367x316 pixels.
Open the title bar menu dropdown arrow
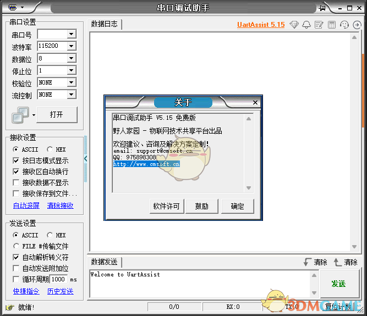pyautogui.click(x=22, y=8)
